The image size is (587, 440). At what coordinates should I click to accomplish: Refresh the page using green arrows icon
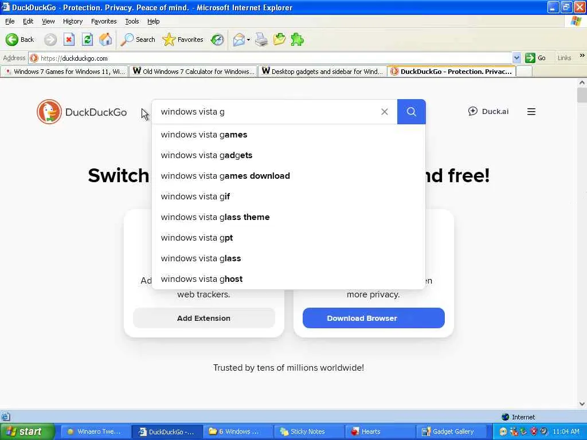tap(87, 40)
